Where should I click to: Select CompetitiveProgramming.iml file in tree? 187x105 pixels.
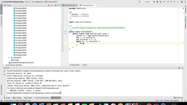21,62
